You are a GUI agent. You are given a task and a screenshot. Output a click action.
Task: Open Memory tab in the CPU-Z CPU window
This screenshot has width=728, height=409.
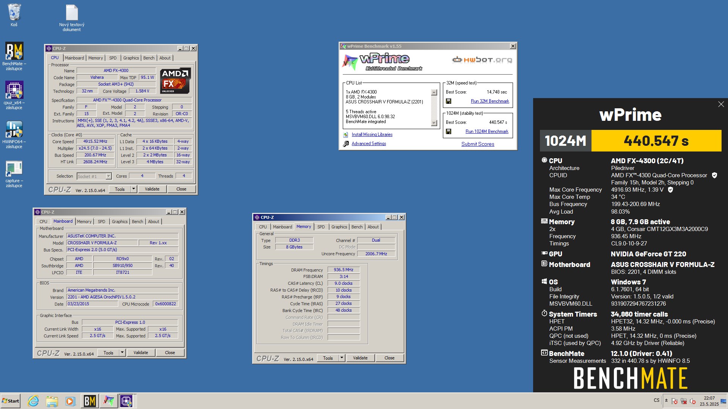click(x=96, y=58)
